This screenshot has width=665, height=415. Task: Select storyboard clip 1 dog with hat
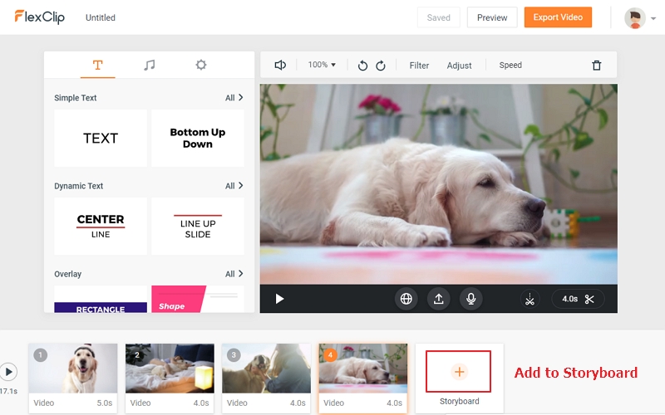[x=73, y=378]
